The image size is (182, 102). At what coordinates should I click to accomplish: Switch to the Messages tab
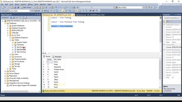click(x=57, y=57)
